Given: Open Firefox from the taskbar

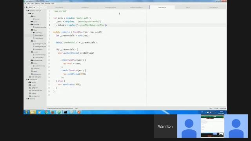Looking at the screenshot, I should click(53, 112).
